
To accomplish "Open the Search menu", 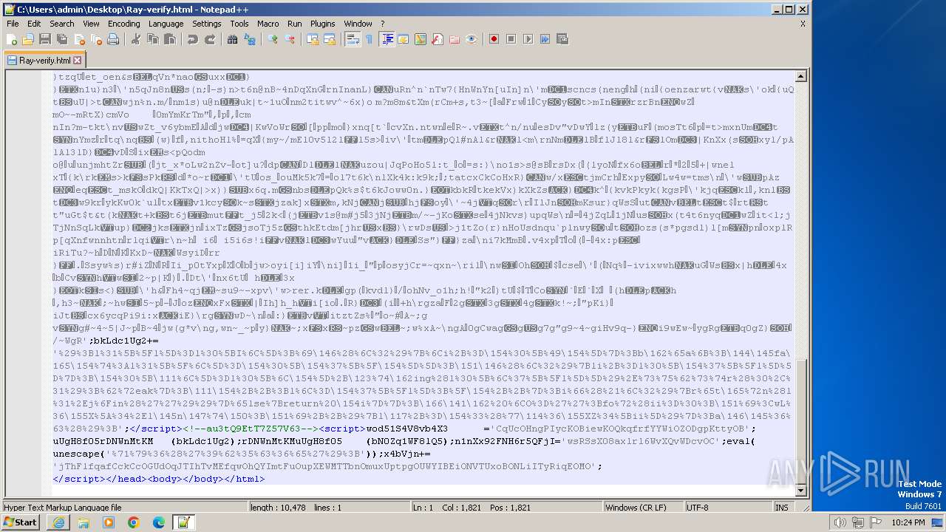I will click(x=62, y=24).
